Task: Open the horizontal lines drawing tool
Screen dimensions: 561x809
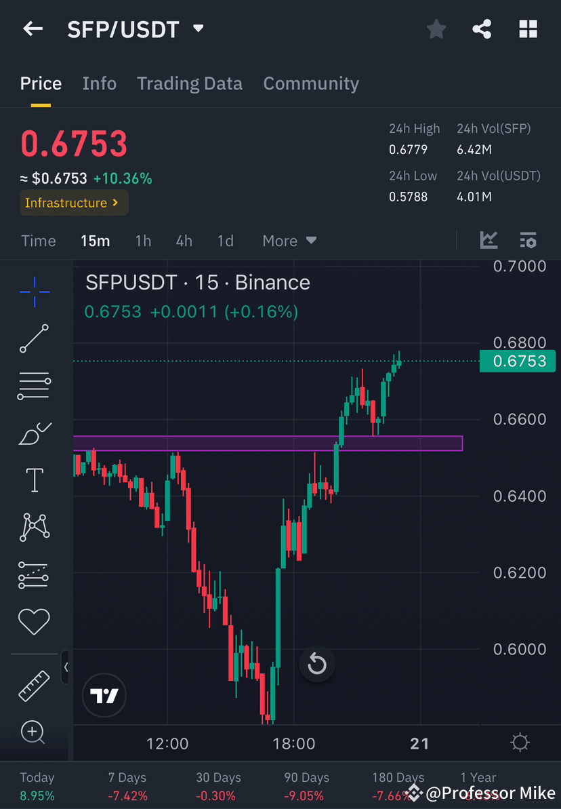Action: (x=34, y=386)
